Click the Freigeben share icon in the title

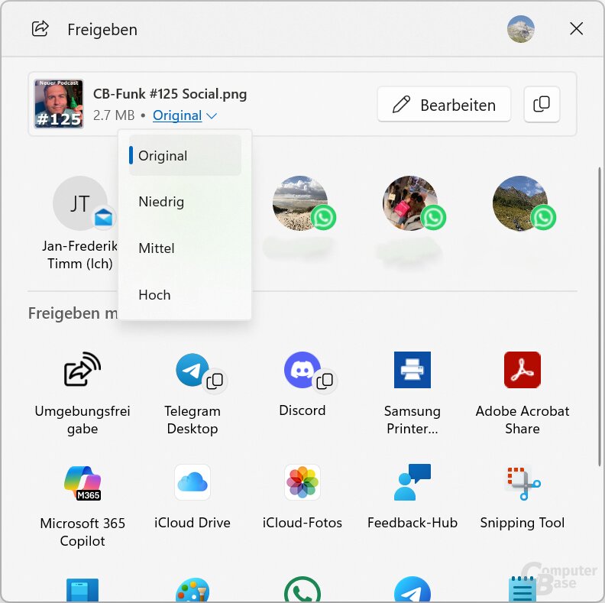[40, 28]
